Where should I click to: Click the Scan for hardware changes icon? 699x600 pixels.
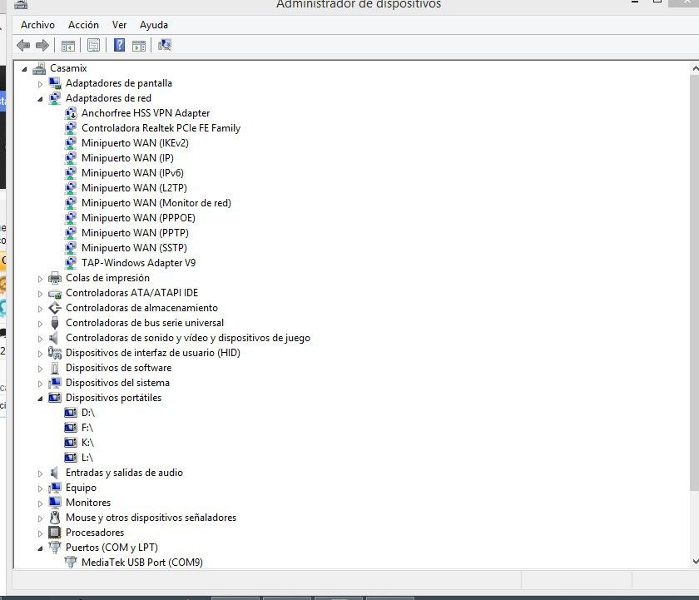click(x=165, y=45)
